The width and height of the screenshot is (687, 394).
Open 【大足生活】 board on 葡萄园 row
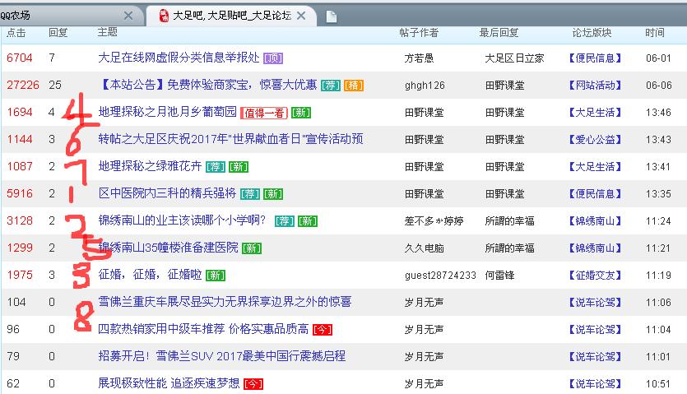click(595, 113)
